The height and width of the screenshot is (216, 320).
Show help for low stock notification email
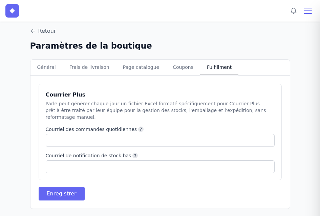click(x=135, y=156)
